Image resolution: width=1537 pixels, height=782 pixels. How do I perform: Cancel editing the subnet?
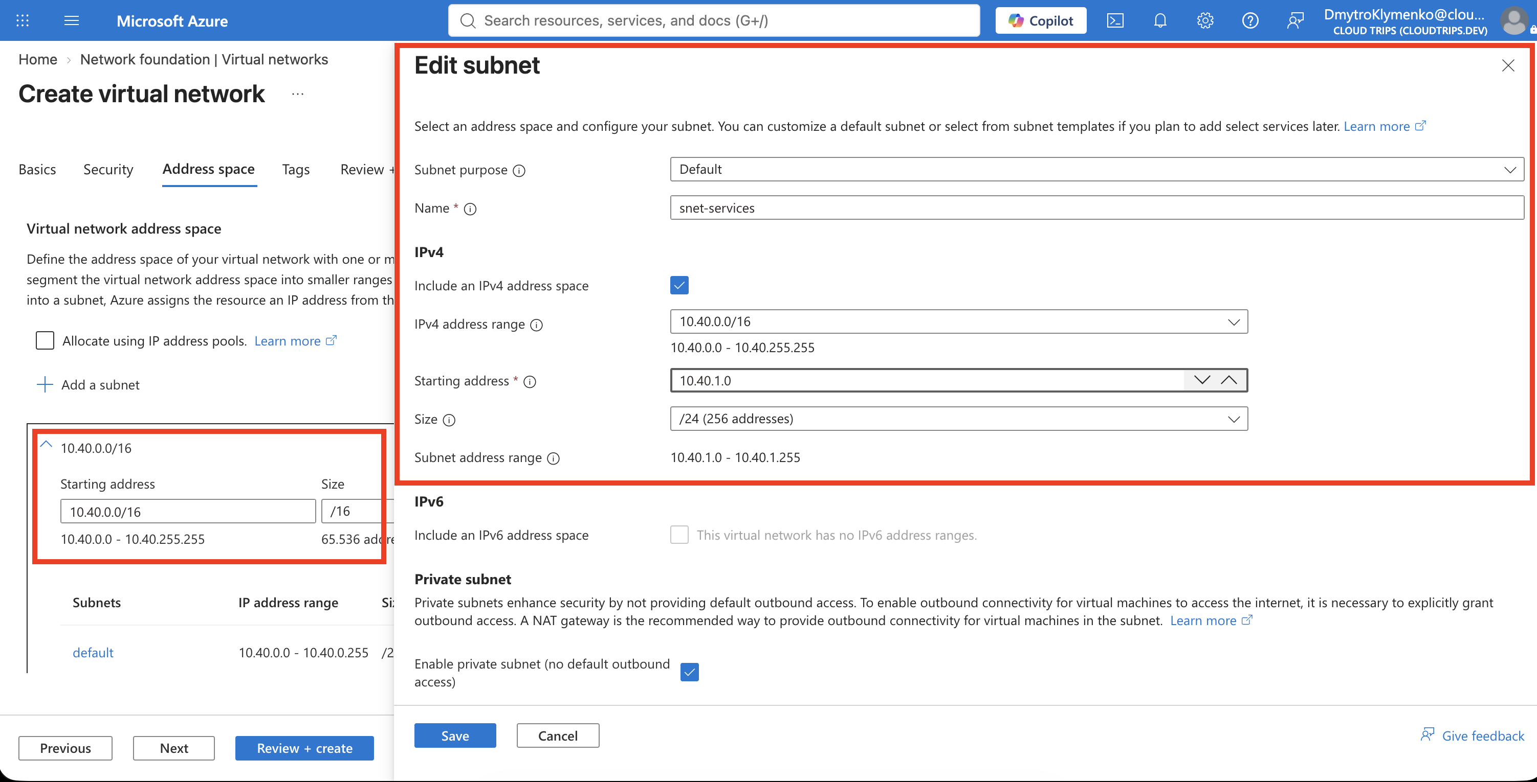[558, 735]
